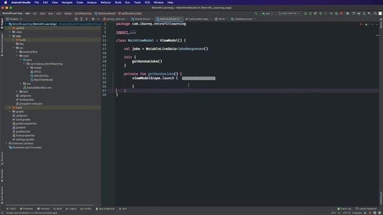383x215 pixels.
Task: Click the MainViewModel breadcrumb in navigation bar
Action: [105, 13]
